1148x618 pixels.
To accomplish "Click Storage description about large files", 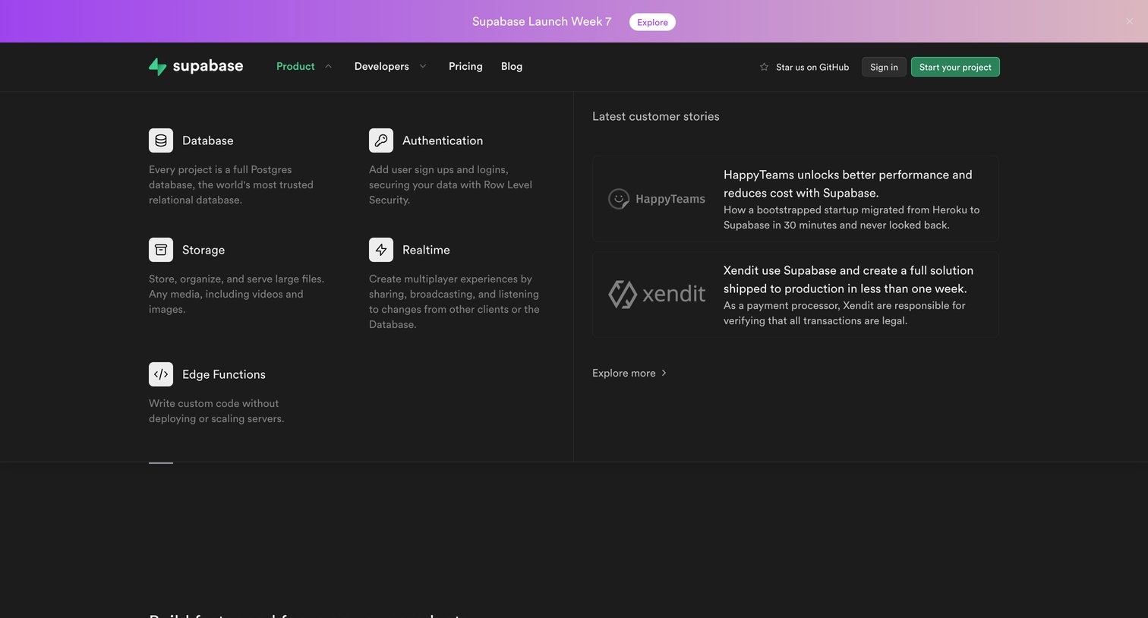I will tap(236, 294).
